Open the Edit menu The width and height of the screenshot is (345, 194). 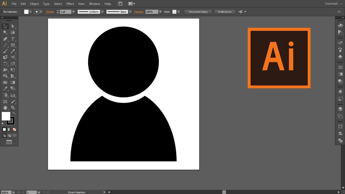tap(23, 4)
